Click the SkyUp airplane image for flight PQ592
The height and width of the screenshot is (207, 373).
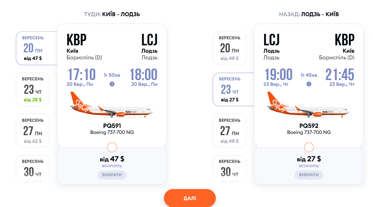coord(309,104)
